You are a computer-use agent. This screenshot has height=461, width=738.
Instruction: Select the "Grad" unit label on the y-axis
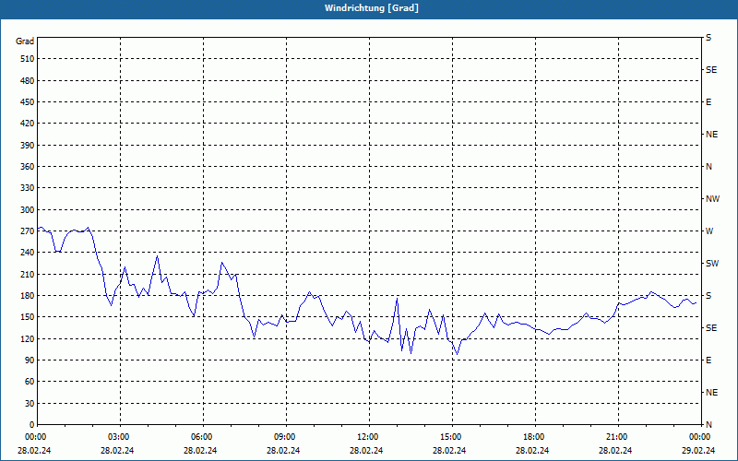[25, 41]
